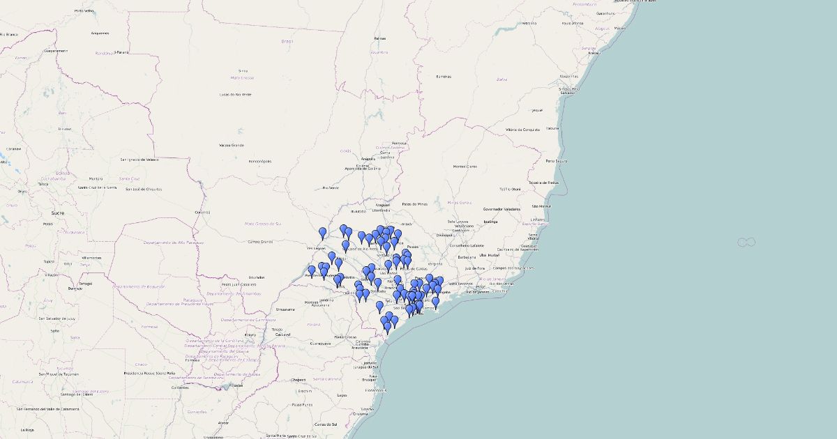Click the Ponta Grossa city label

click(x=345, y=337)
